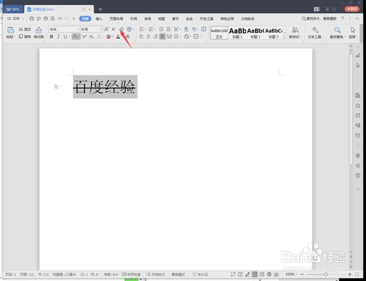
Task: Toggle subscript formatting
Action: coord(91,36)
